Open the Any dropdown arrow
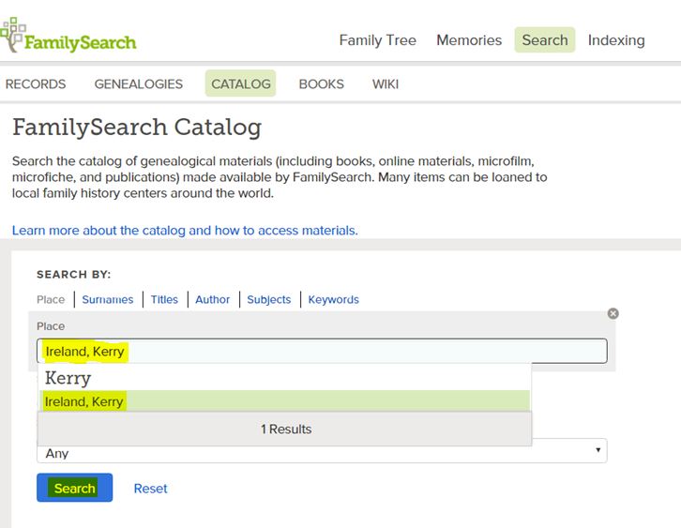 [598, 450]
